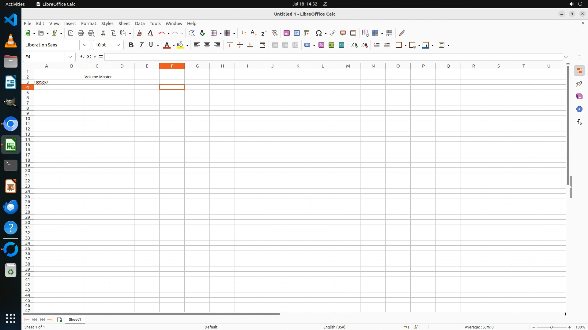This screenshot has height=330, width=588.
Task: Switch to the Sheet1 tab
Action: [x=75, y=320]
